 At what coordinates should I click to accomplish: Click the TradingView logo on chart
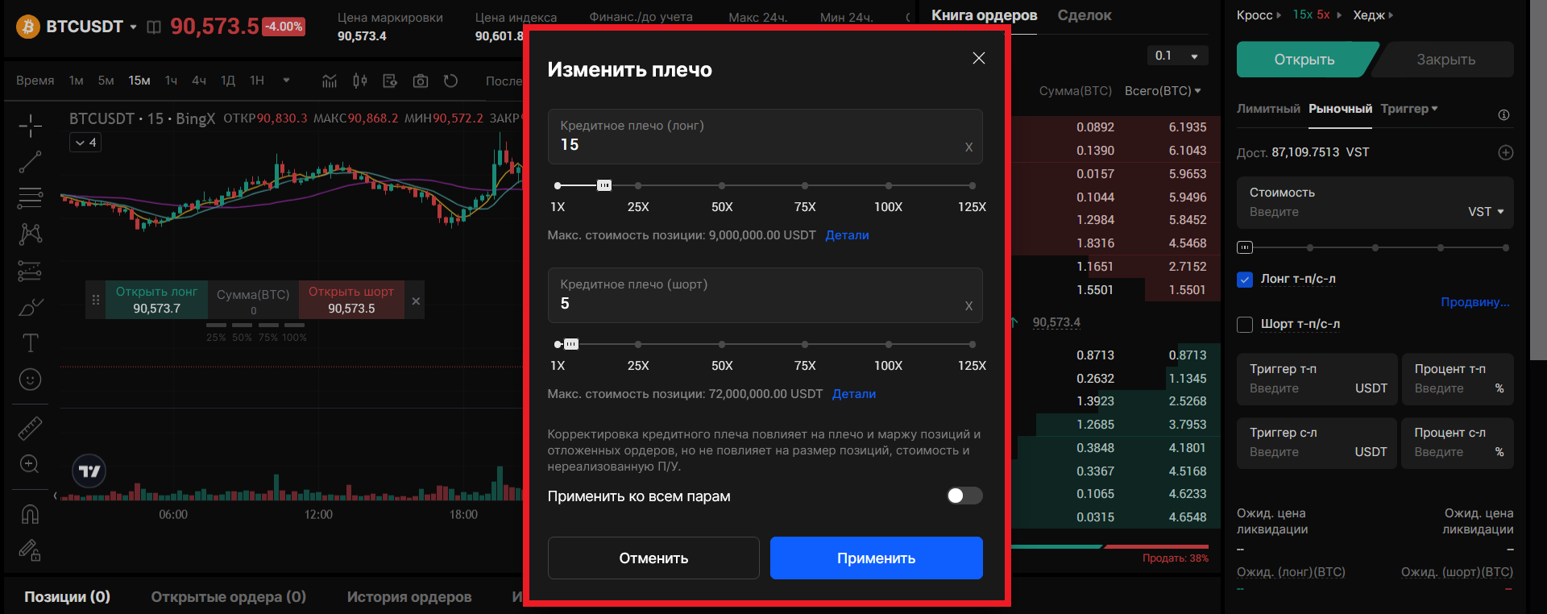click(89, 471)
